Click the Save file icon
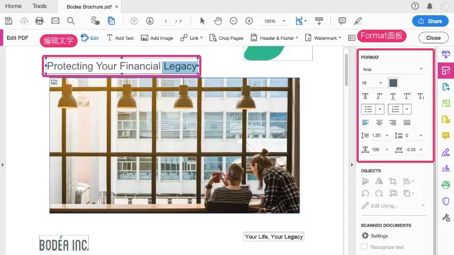The width and height of the screenshot is (454, 255). 9,21
